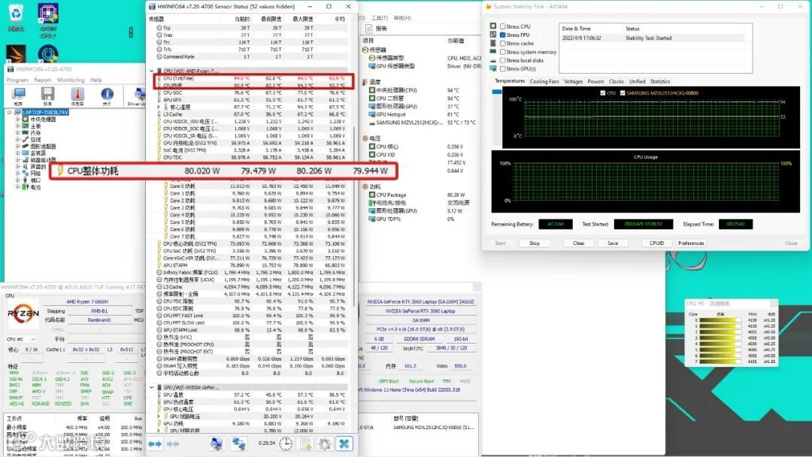Open the Report menu in HWiNFO
812x457 pixels.
[x=42, y=80]
